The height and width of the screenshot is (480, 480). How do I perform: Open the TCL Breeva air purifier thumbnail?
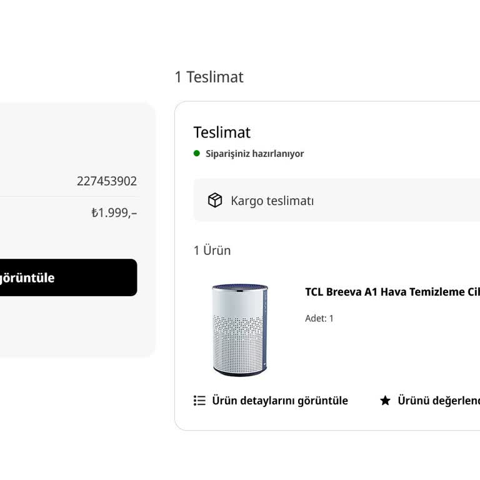coord(240,329)
